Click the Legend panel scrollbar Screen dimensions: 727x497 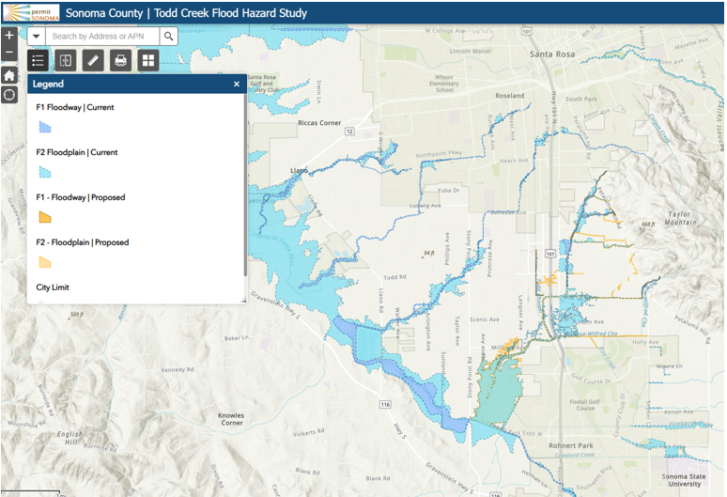245,188
